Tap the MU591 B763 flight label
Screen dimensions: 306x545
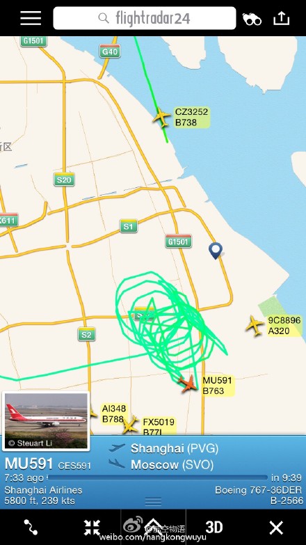217,385
